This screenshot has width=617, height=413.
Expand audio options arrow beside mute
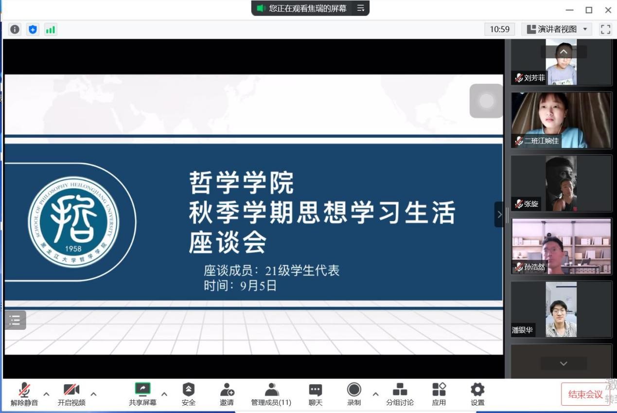47,394
